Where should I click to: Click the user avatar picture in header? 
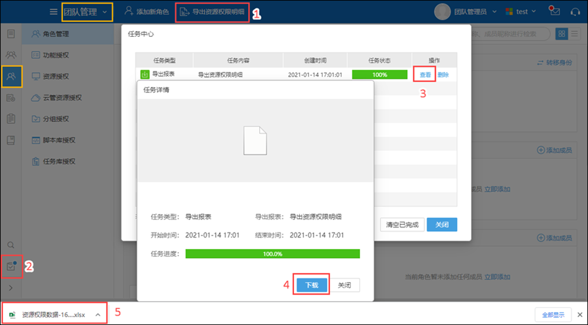coord(442,12)
